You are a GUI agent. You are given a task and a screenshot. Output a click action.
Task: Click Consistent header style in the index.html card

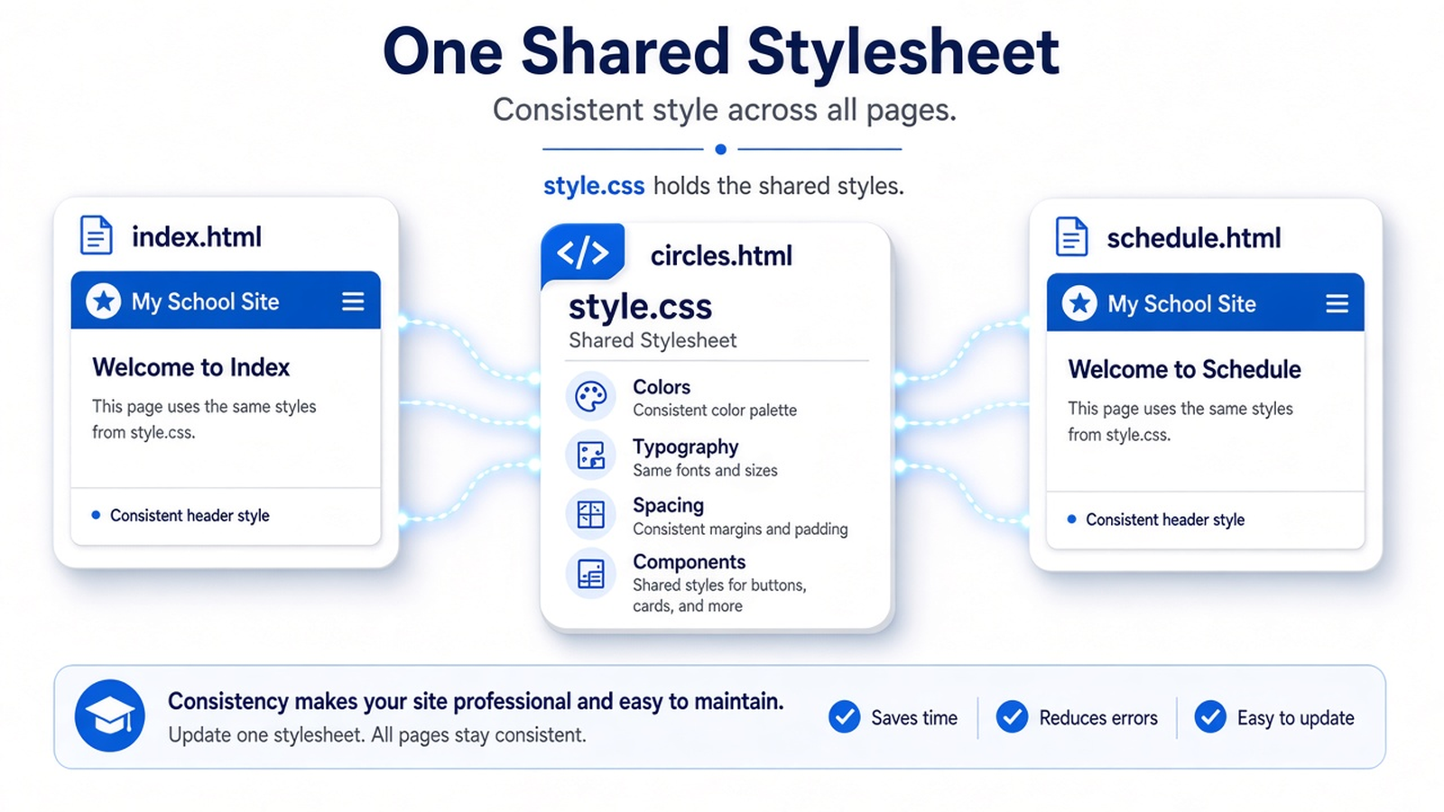pyautogui.click(x=190, y=515)
